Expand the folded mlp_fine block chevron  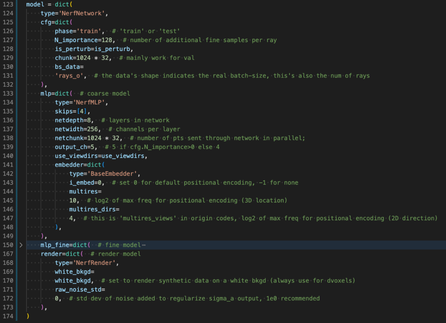(21, 245)
